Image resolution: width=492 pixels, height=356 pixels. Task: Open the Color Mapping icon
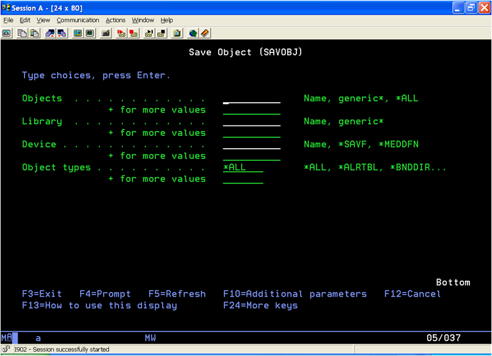(x=89, y=33)
